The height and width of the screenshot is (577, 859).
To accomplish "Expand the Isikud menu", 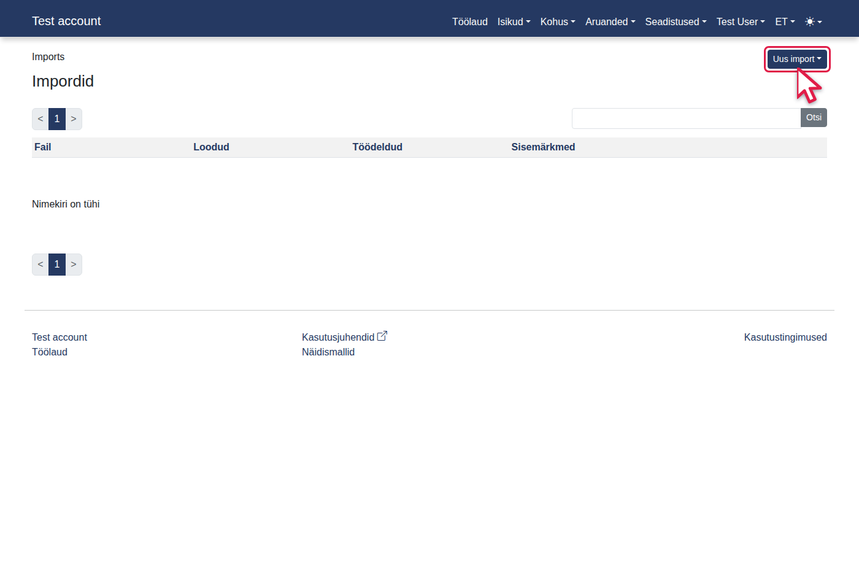I will tap(514, 21).
